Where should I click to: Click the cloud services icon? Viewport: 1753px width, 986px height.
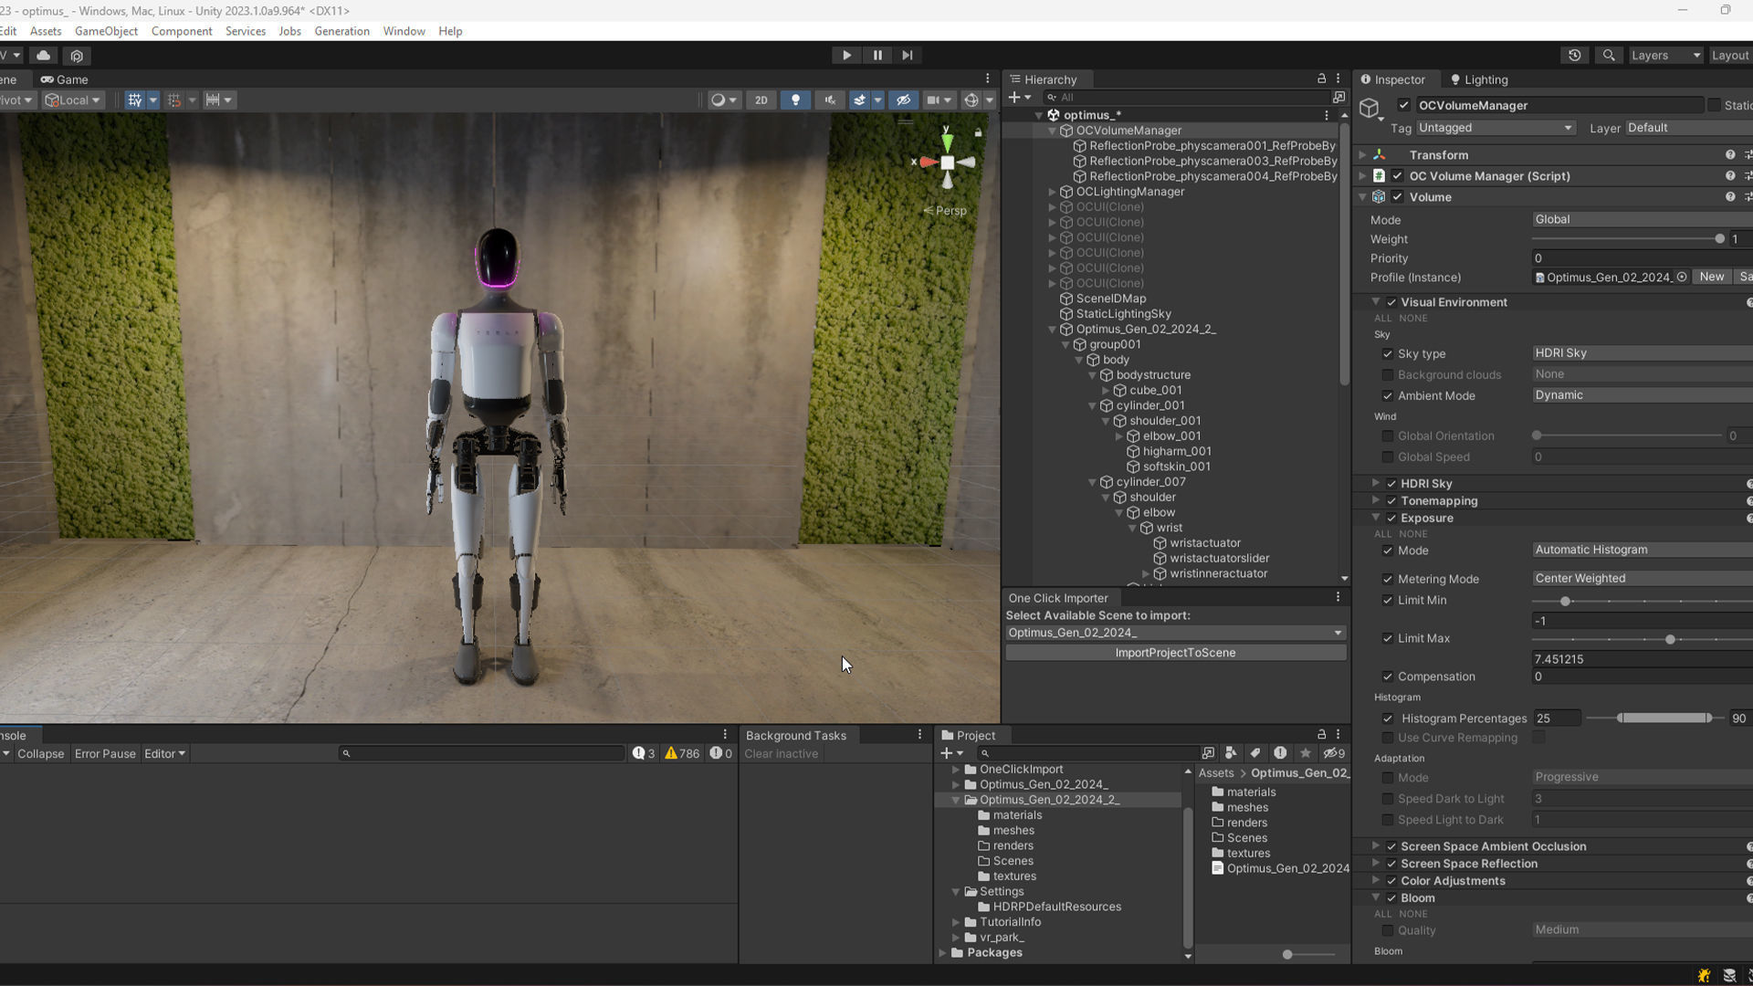coord(43,56)
